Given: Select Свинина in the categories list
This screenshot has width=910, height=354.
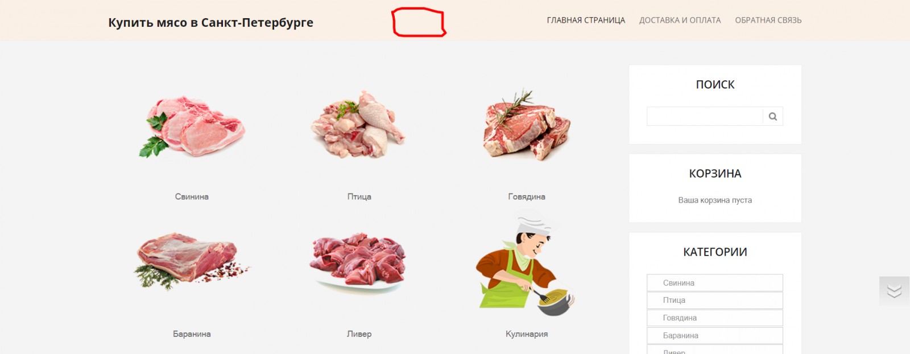Looking at the screenshot, I should 715,283.
